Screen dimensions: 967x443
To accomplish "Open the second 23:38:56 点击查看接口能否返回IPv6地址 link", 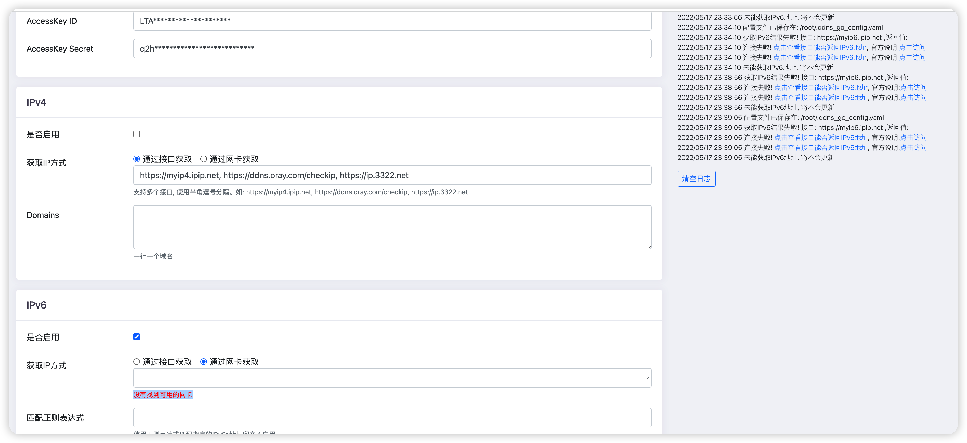I will click(x=821, y=98).
